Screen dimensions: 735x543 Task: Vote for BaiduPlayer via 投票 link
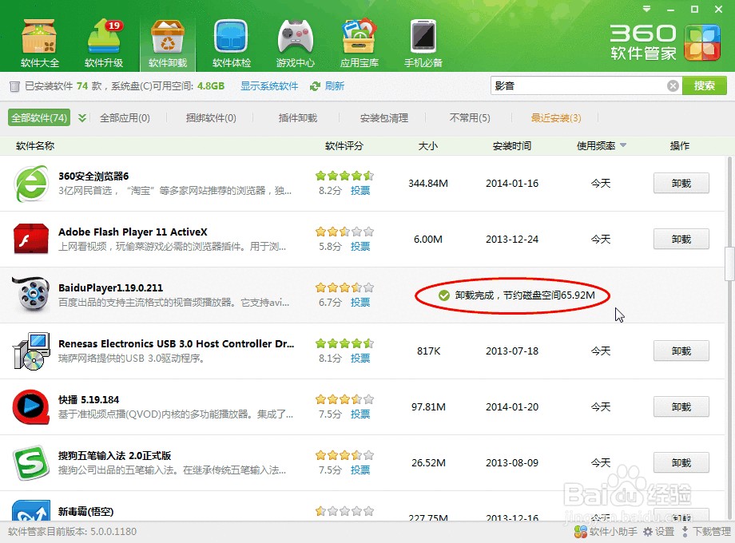click(360, 302)
